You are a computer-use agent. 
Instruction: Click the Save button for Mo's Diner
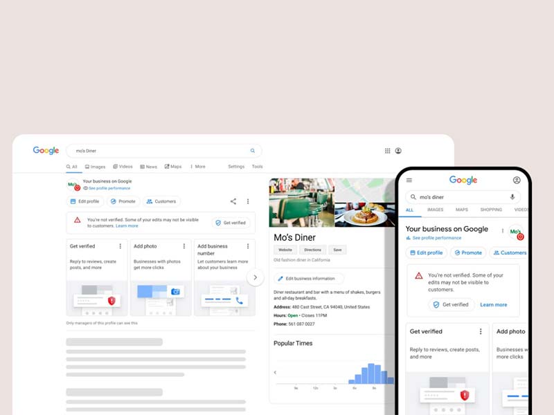(x=337, y=250)
